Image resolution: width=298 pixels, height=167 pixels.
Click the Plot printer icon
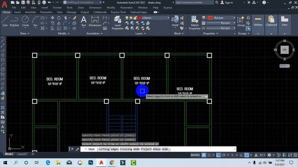(x=44, y=2)
